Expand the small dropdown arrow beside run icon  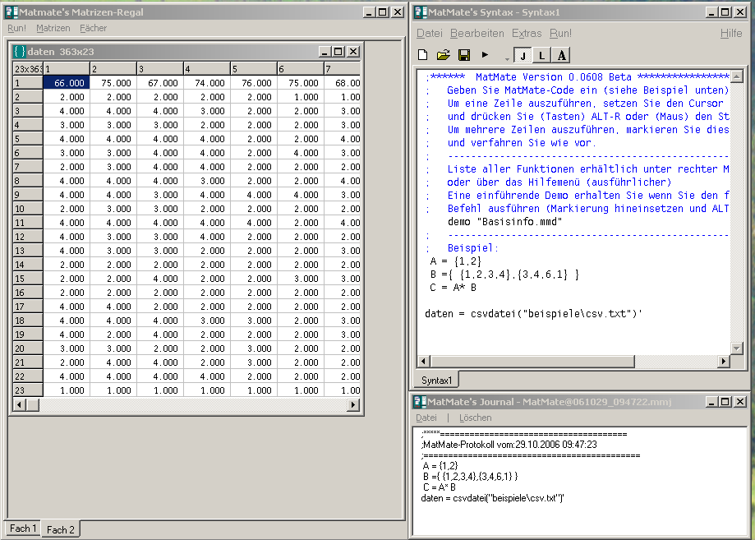pos(506,58)
